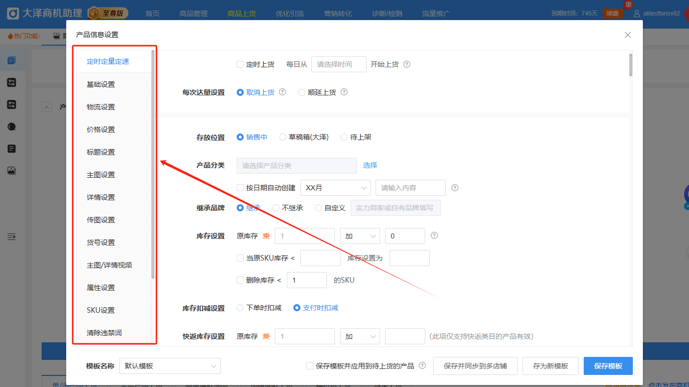This screenshot has height=387, width=689.
Task: Select 草稿箱(大泽) storage location
Action: pyautogui.click(x=283, y=137)
